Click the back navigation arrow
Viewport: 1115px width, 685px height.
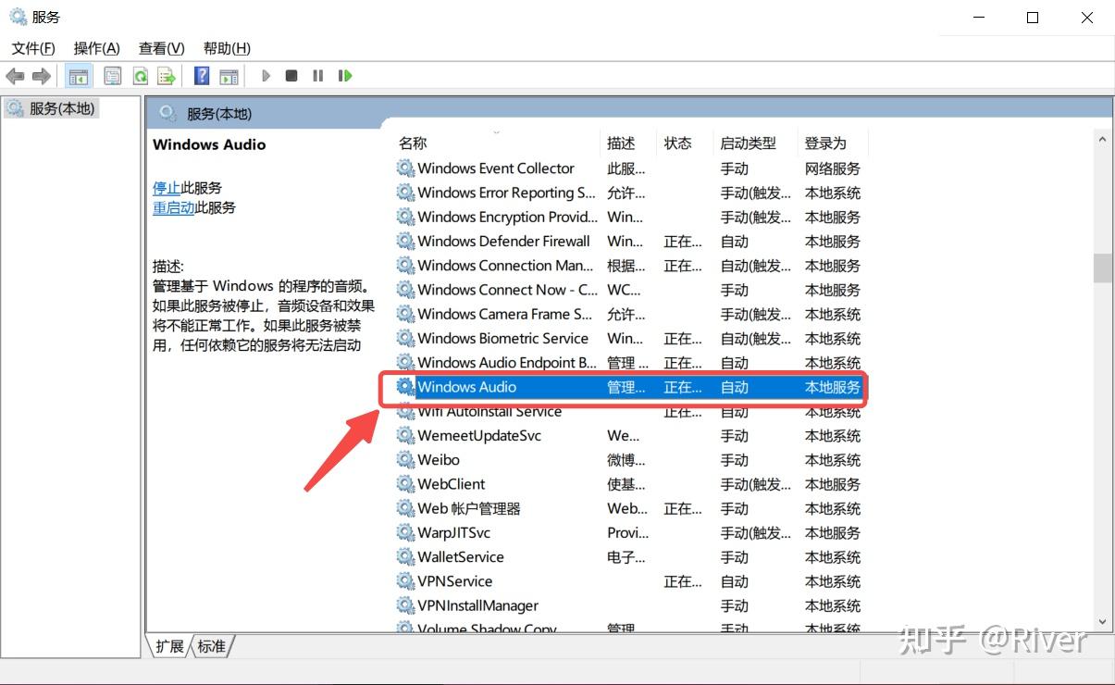[x=15, y=75]
